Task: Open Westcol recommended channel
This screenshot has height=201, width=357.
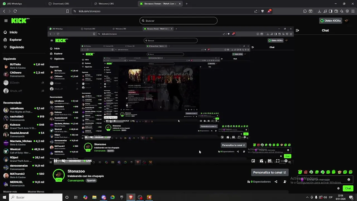Action: pyautogui.click(x=24, y=151)
